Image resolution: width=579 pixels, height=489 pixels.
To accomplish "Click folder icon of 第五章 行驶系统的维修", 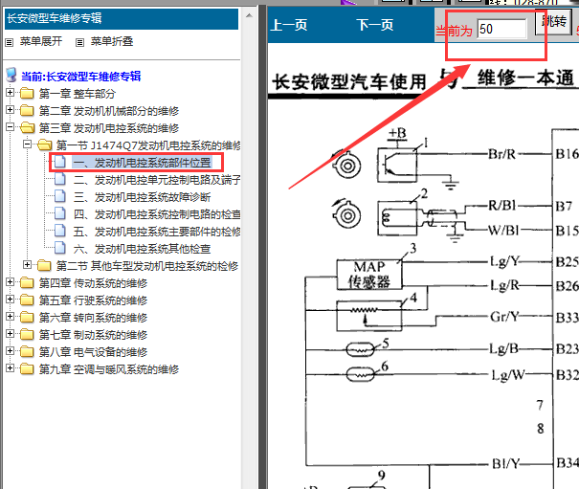I will (27, 300).
